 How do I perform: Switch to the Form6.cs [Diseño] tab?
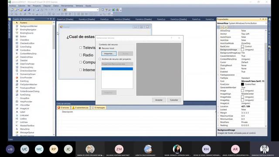coord(87,19)
